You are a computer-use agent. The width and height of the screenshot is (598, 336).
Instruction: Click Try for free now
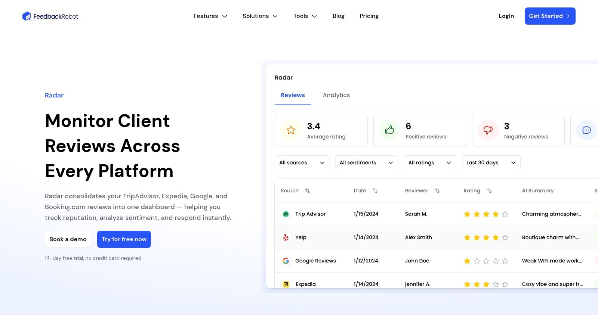point(124,239)
